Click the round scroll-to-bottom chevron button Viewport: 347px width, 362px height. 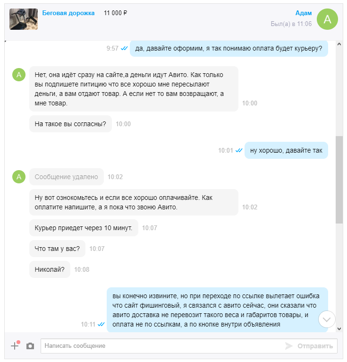click(327, 319)
